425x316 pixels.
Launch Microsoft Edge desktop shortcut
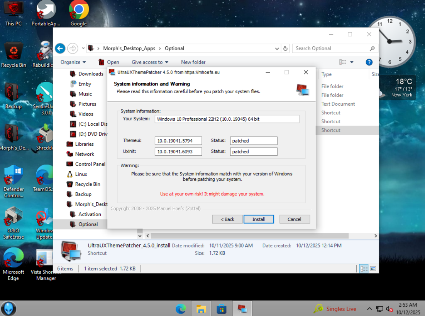[13, 265]
